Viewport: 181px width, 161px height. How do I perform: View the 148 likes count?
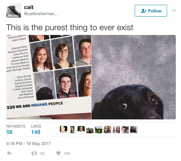(36, 132)
